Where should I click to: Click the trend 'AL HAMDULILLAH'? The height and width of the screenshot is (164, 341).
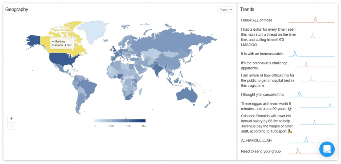(x=256, y=140)
